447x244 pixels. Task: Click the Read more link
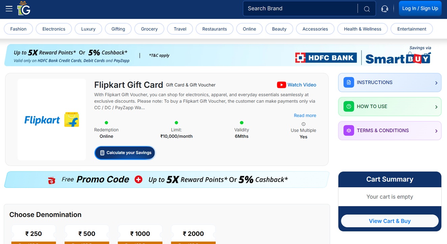(x=305, y=116)
